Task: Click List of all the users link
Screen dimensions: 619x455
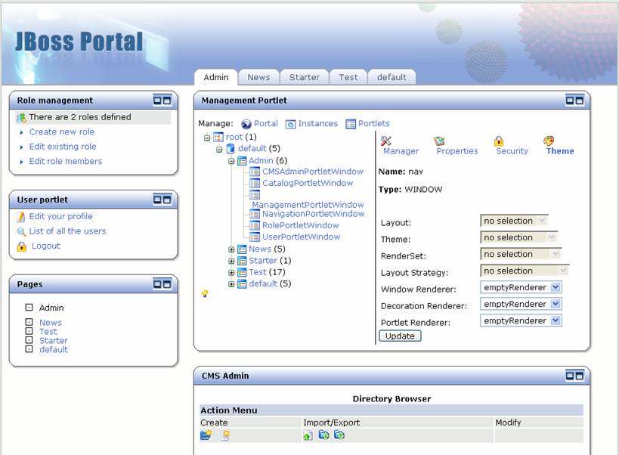Action: pos(67,231)
